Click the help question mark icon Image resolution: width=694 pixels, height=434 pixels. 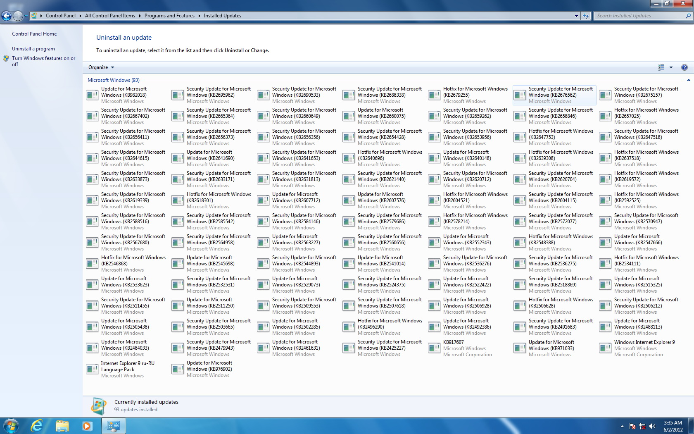684,67
